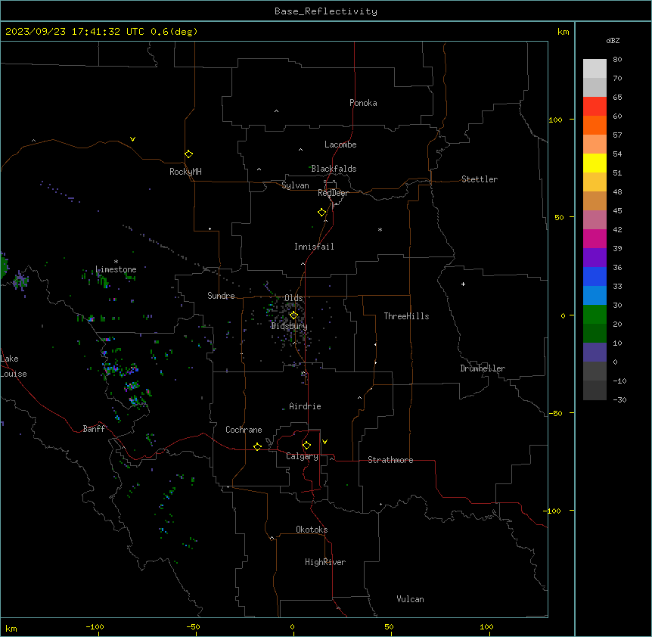This screenshot has height=637, width=652.
Task: Select the yellow diamond marker below Olds
Action: coord(293,315)
